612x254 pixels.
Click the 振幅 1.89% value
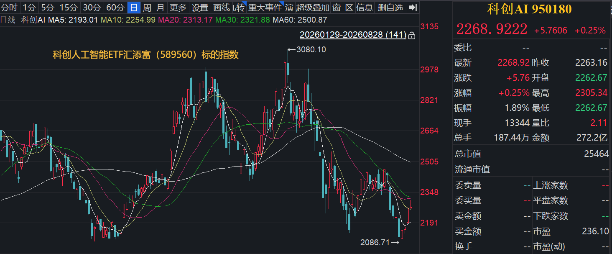coord(517,108)
